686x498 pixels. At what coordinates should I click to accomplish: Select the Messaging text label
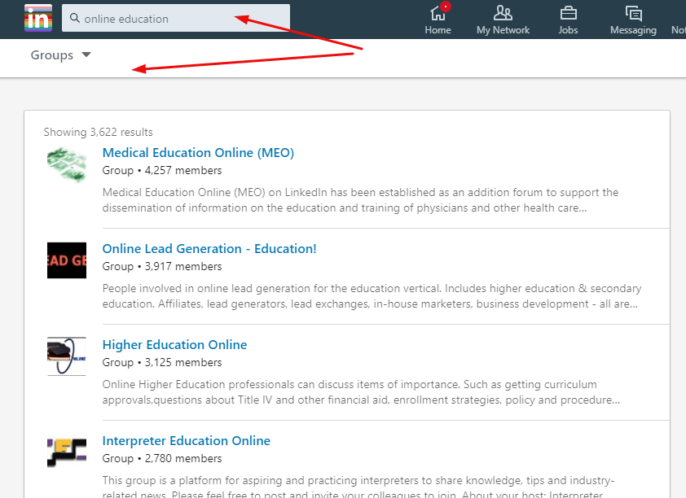coord(633,30)
